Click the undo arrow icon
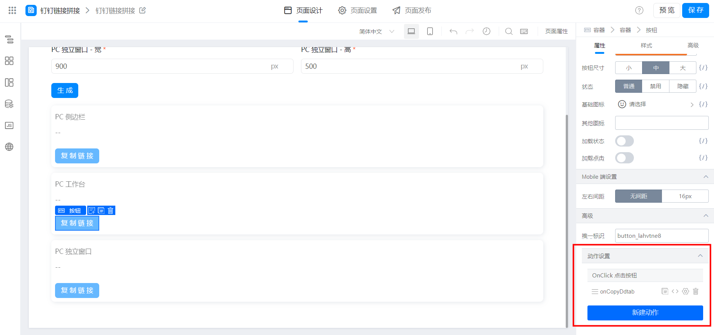This screenshot has width=714, height=335. tap(453, 31)
